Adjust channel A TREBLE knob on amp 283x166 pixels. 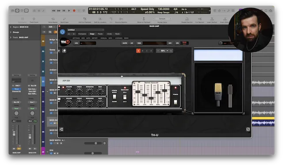[x=79, y=92]
